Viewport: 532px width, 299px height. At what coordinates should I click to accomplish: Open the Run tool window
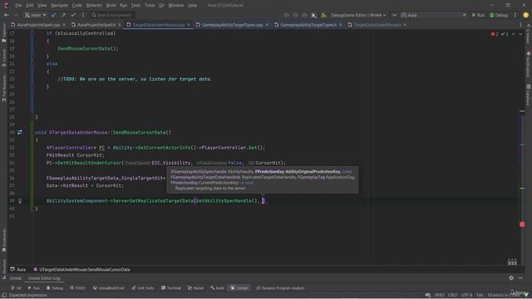[x=33, y=288]
